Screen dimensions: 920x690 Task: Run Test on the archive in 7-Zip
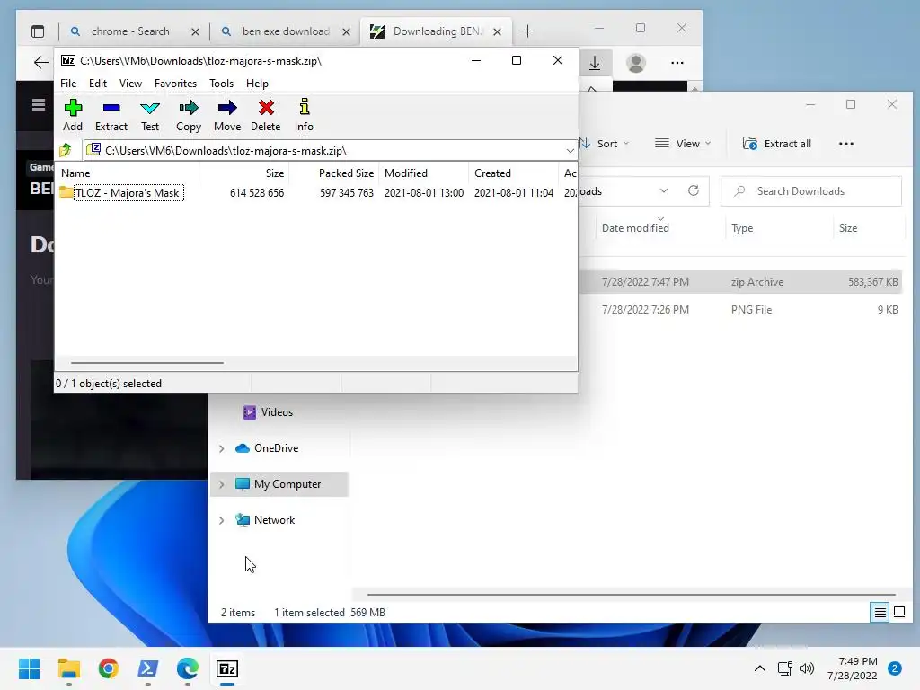[150, 116]
